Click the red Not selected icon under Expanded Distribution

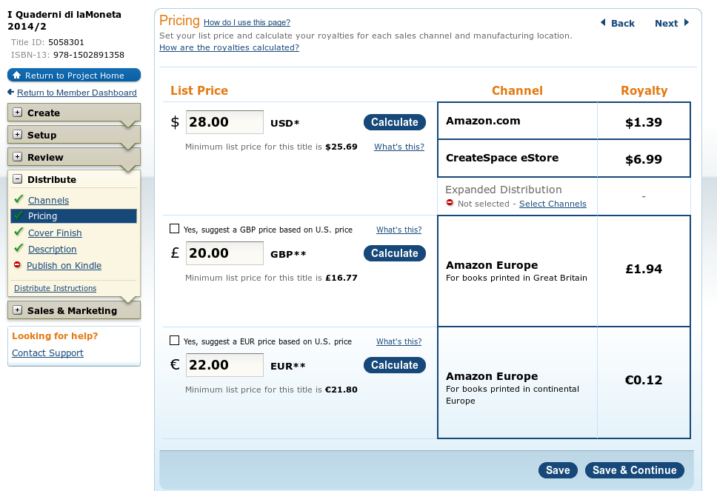coord(450,202)
